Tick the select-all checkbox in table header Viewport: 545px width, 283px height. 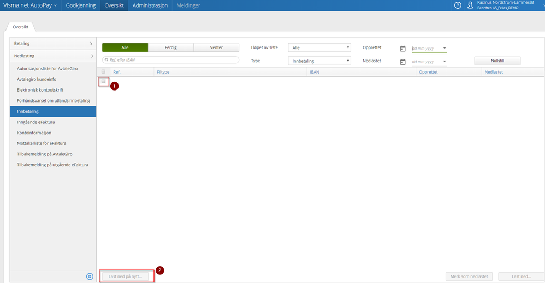pyautogui.click(x=103, y=71)
